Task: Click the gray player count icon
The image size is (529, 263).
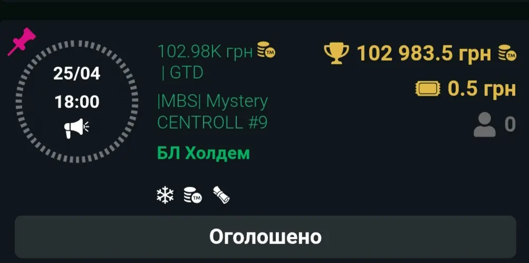Action: pyautogui.click(x=485, y=124)
